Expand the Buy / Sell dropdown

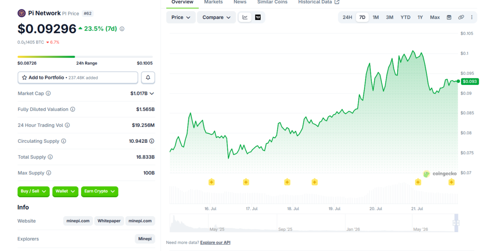34,191
